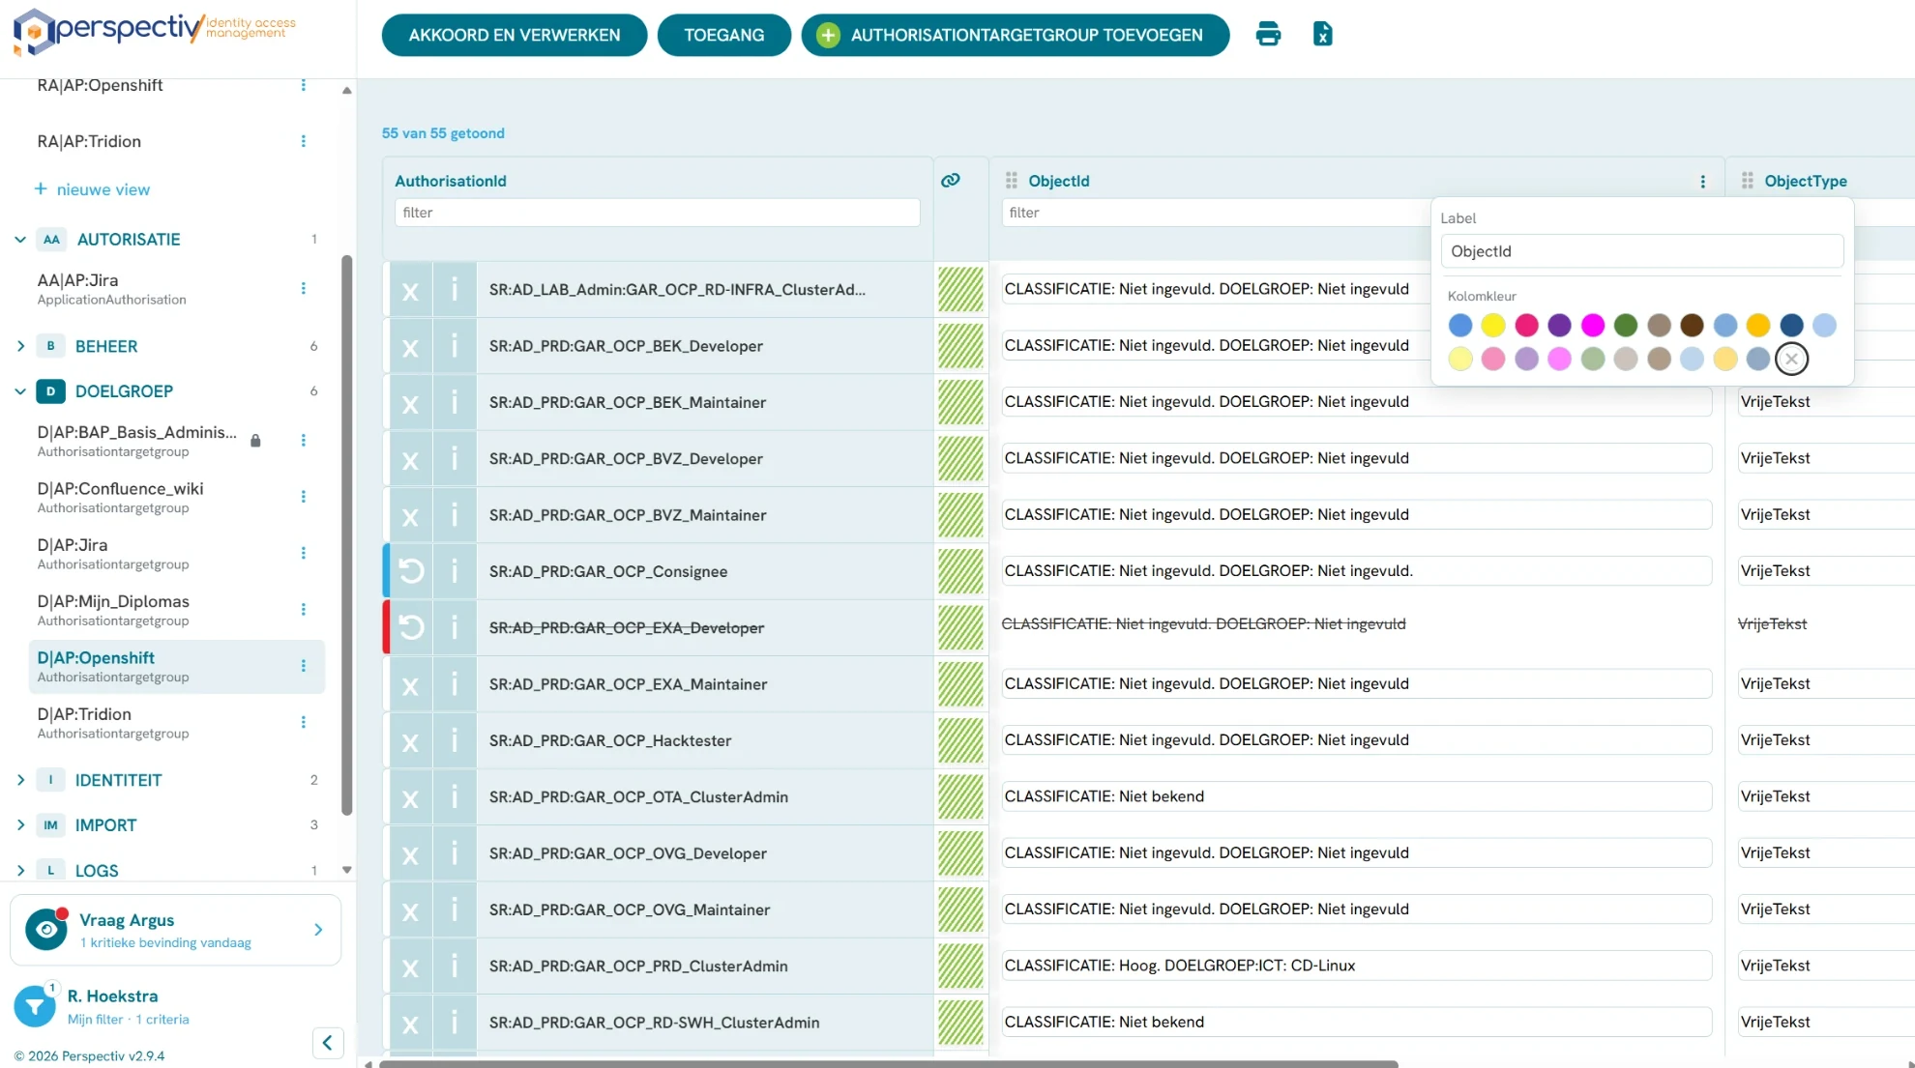The image size is (1915, 1068).
Task: Click the lock icon on D|AP:BAP_Basis_Adminis
Action: tap(255, 441)
